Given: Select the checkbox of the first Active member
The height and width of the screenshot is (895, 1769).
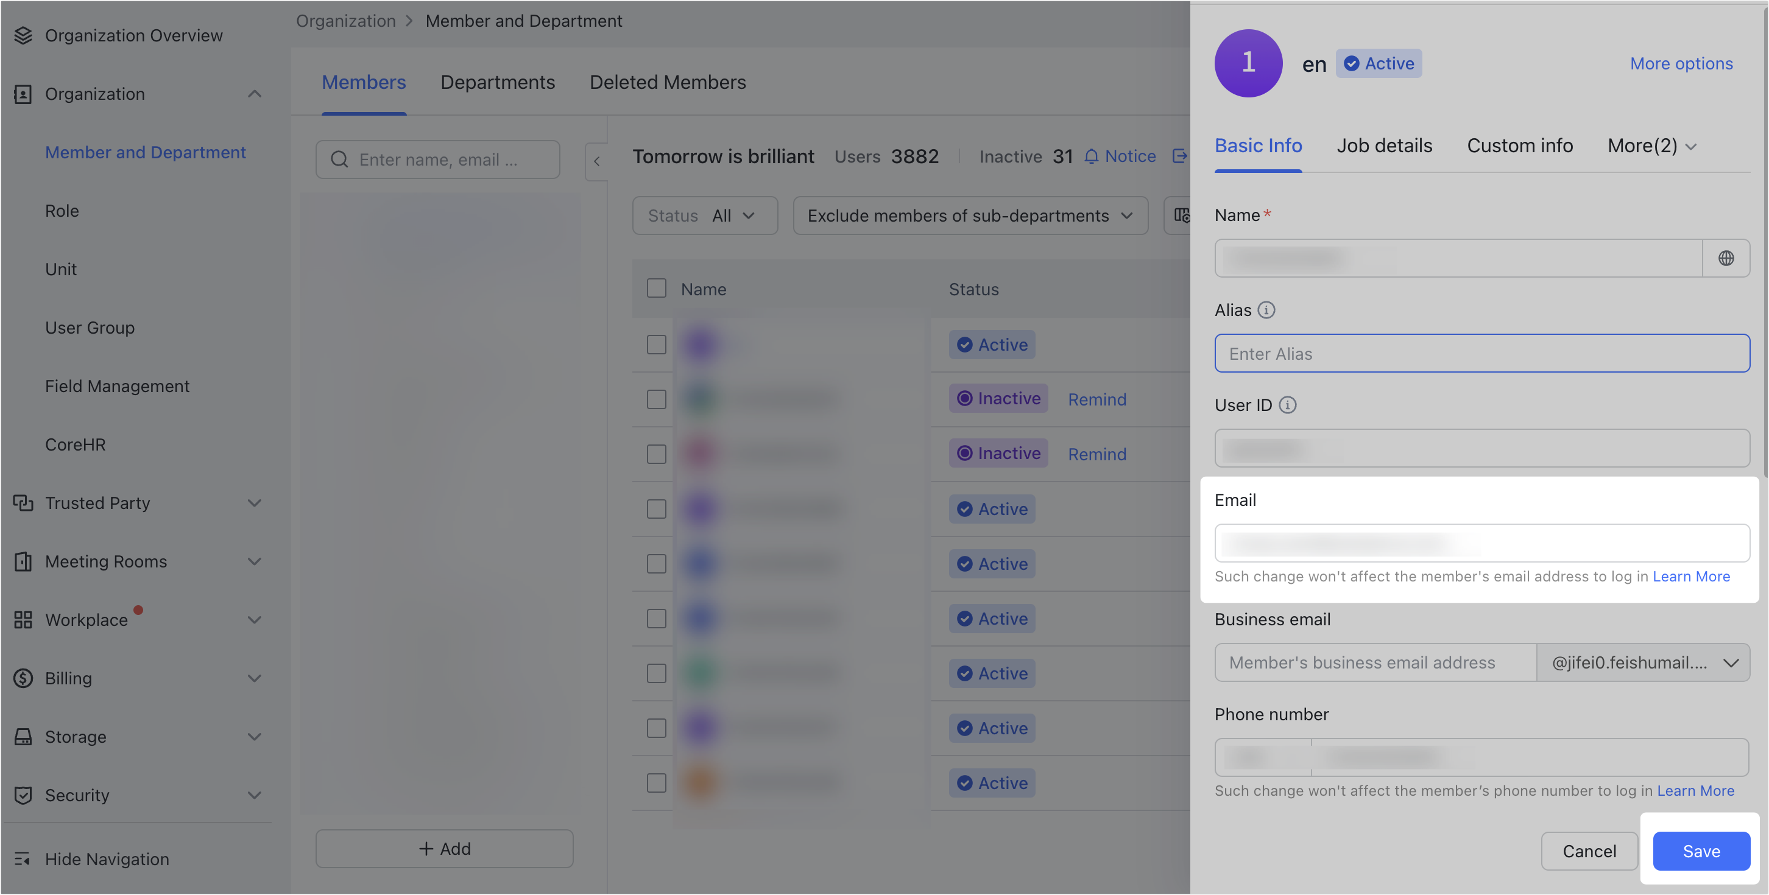Looking at the screenshot, I should (656, 344).
